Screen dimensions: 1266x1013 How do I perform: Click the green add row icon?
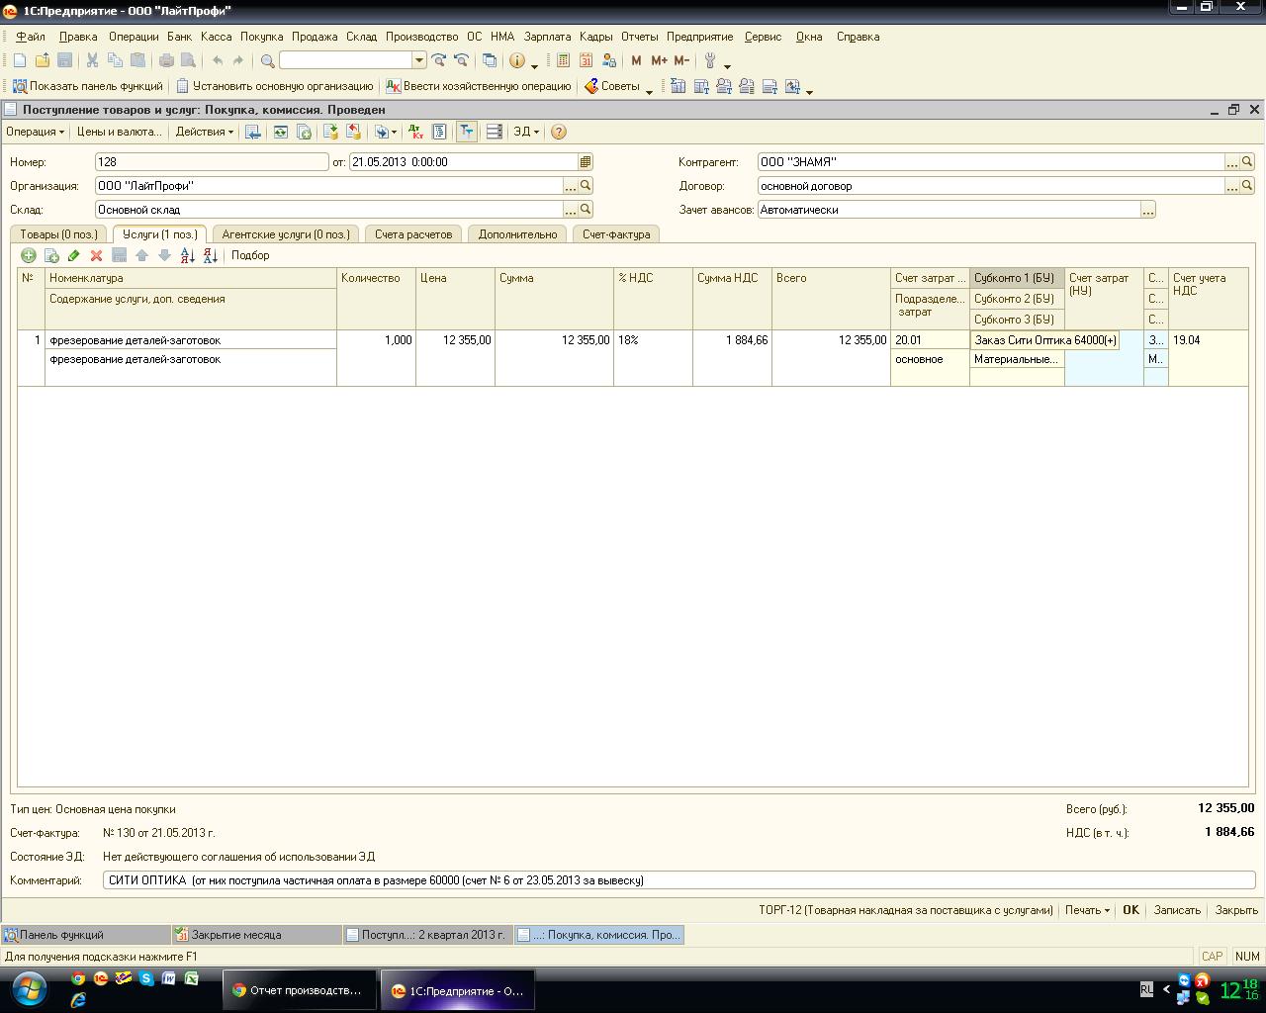tap(28, 255)
